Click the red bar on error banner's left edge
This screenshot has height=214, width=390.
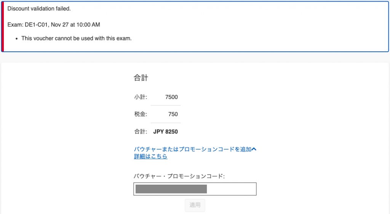[x=2, y=26]
